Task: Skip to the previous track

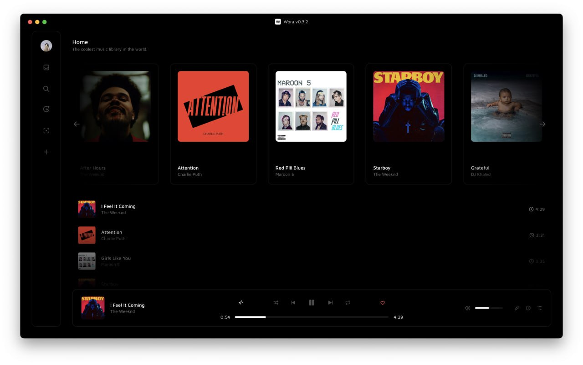Action: pos(293,302)
